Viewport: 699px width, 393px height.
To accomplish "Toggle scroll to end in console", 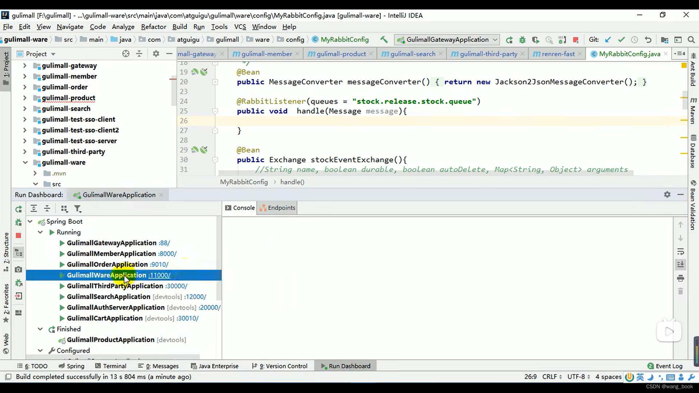I will (x=680, y=265).
